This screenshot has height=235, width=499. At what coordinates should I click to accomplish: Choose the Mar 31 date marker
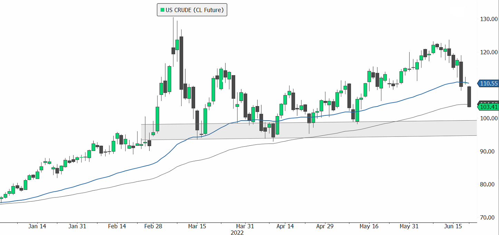point(245,226)
